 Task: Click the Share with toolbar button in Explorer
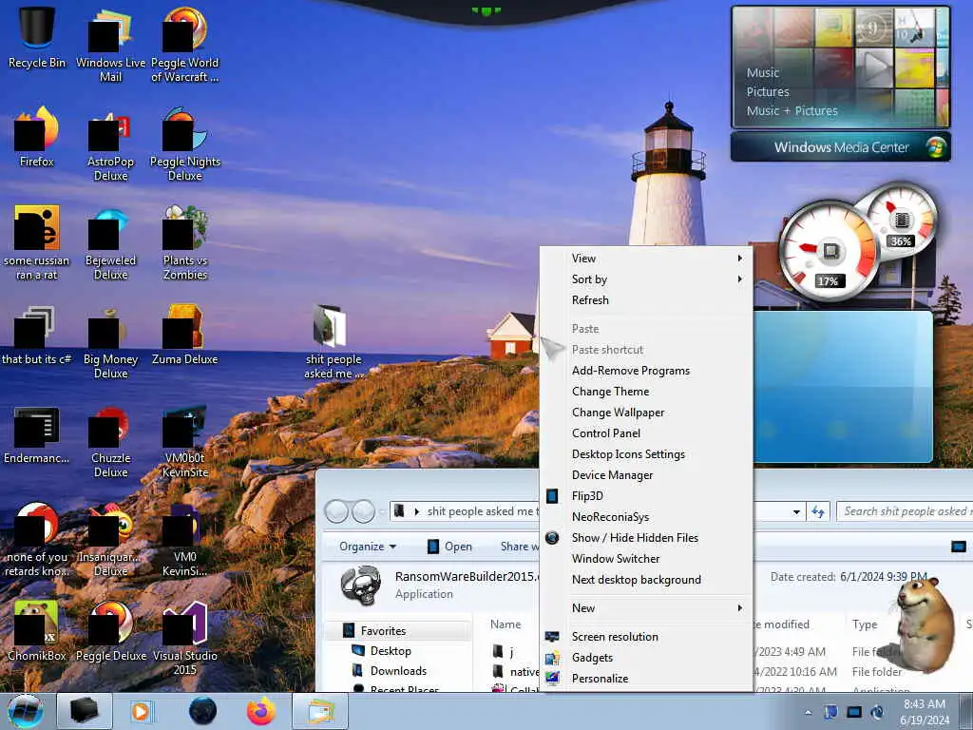pos(520,547)
